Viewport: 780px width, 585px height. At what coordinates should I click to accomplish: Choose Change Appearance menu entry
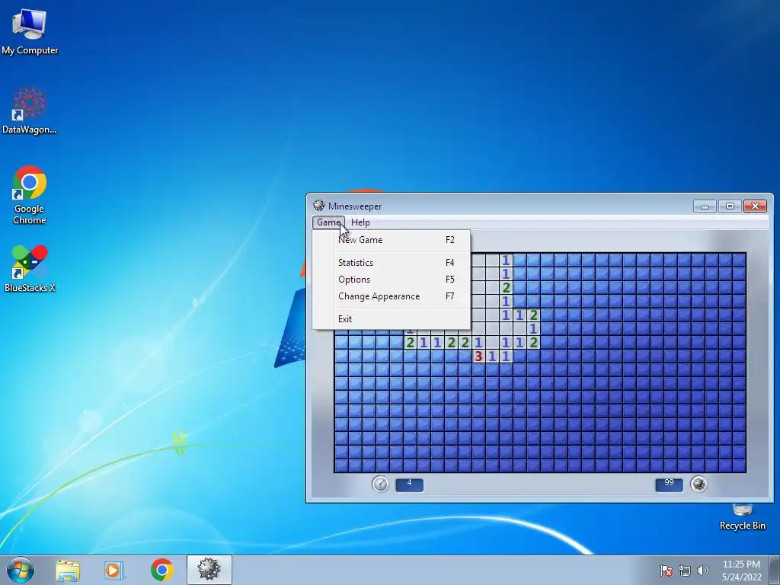coord(392,296)
